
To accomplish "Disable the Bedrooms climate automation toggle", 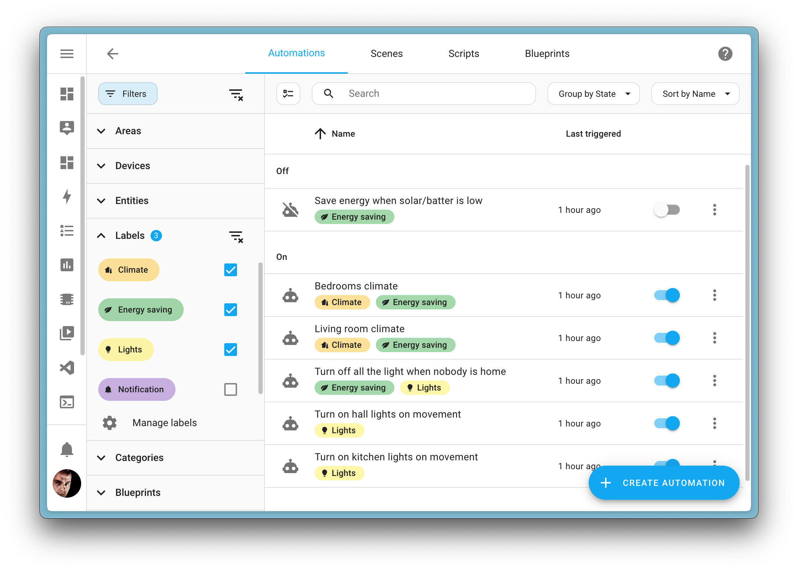I will [667, 295].
